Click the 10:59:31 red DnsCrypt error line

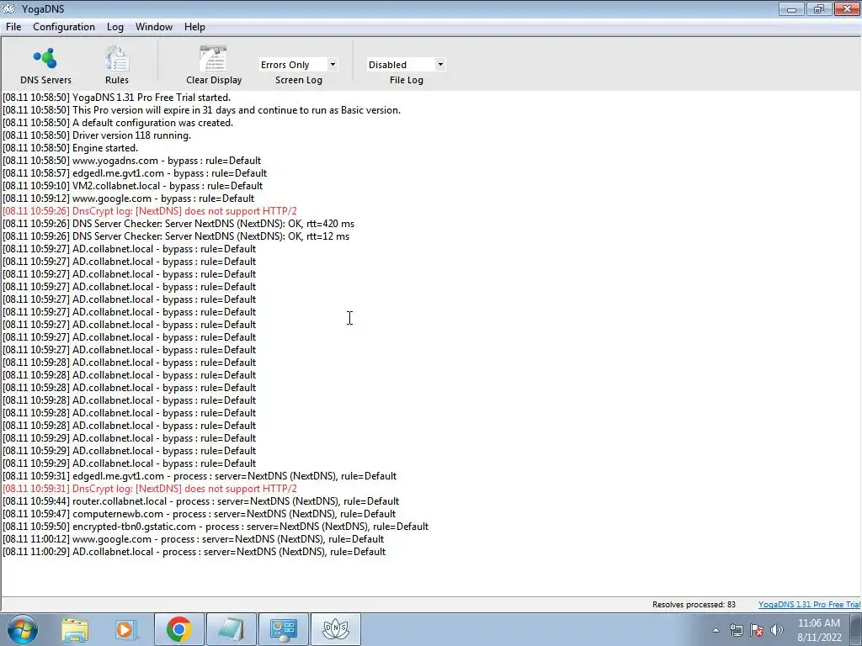click(150, 489)
